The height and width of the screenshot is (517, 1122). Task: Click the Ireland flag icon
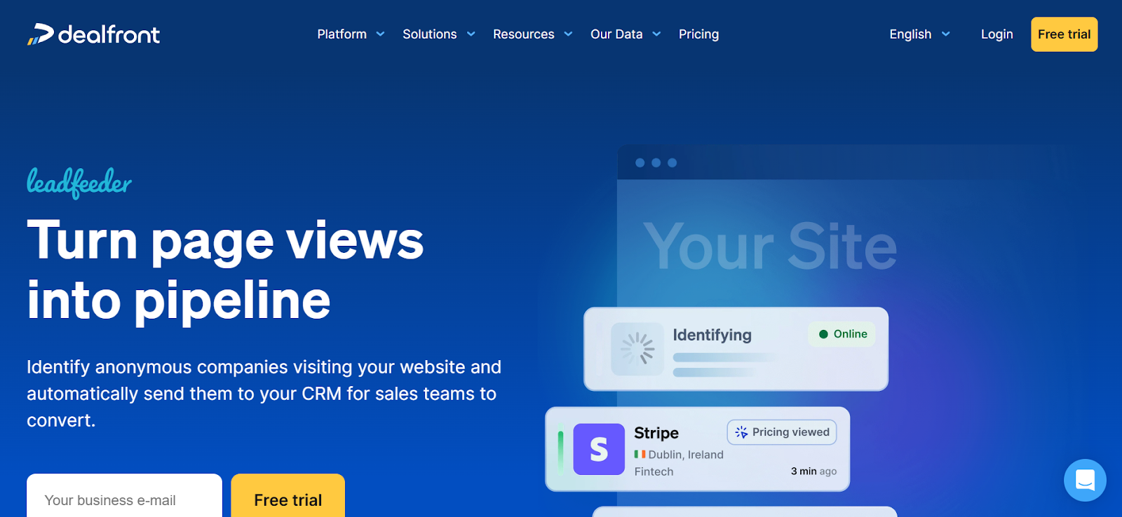tap(640, 455)
